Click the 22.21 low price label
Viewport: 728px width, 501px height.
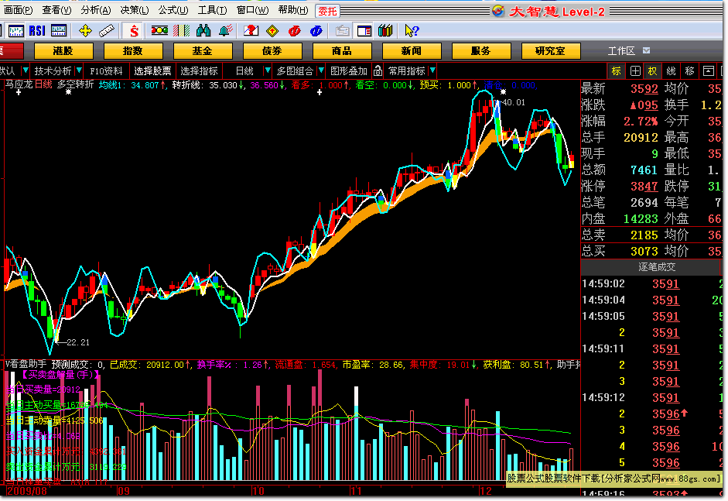[x=78, y=342]
